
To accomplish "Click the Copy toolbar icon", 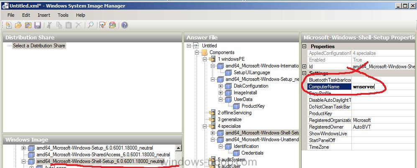I will [x=59, y=25].
